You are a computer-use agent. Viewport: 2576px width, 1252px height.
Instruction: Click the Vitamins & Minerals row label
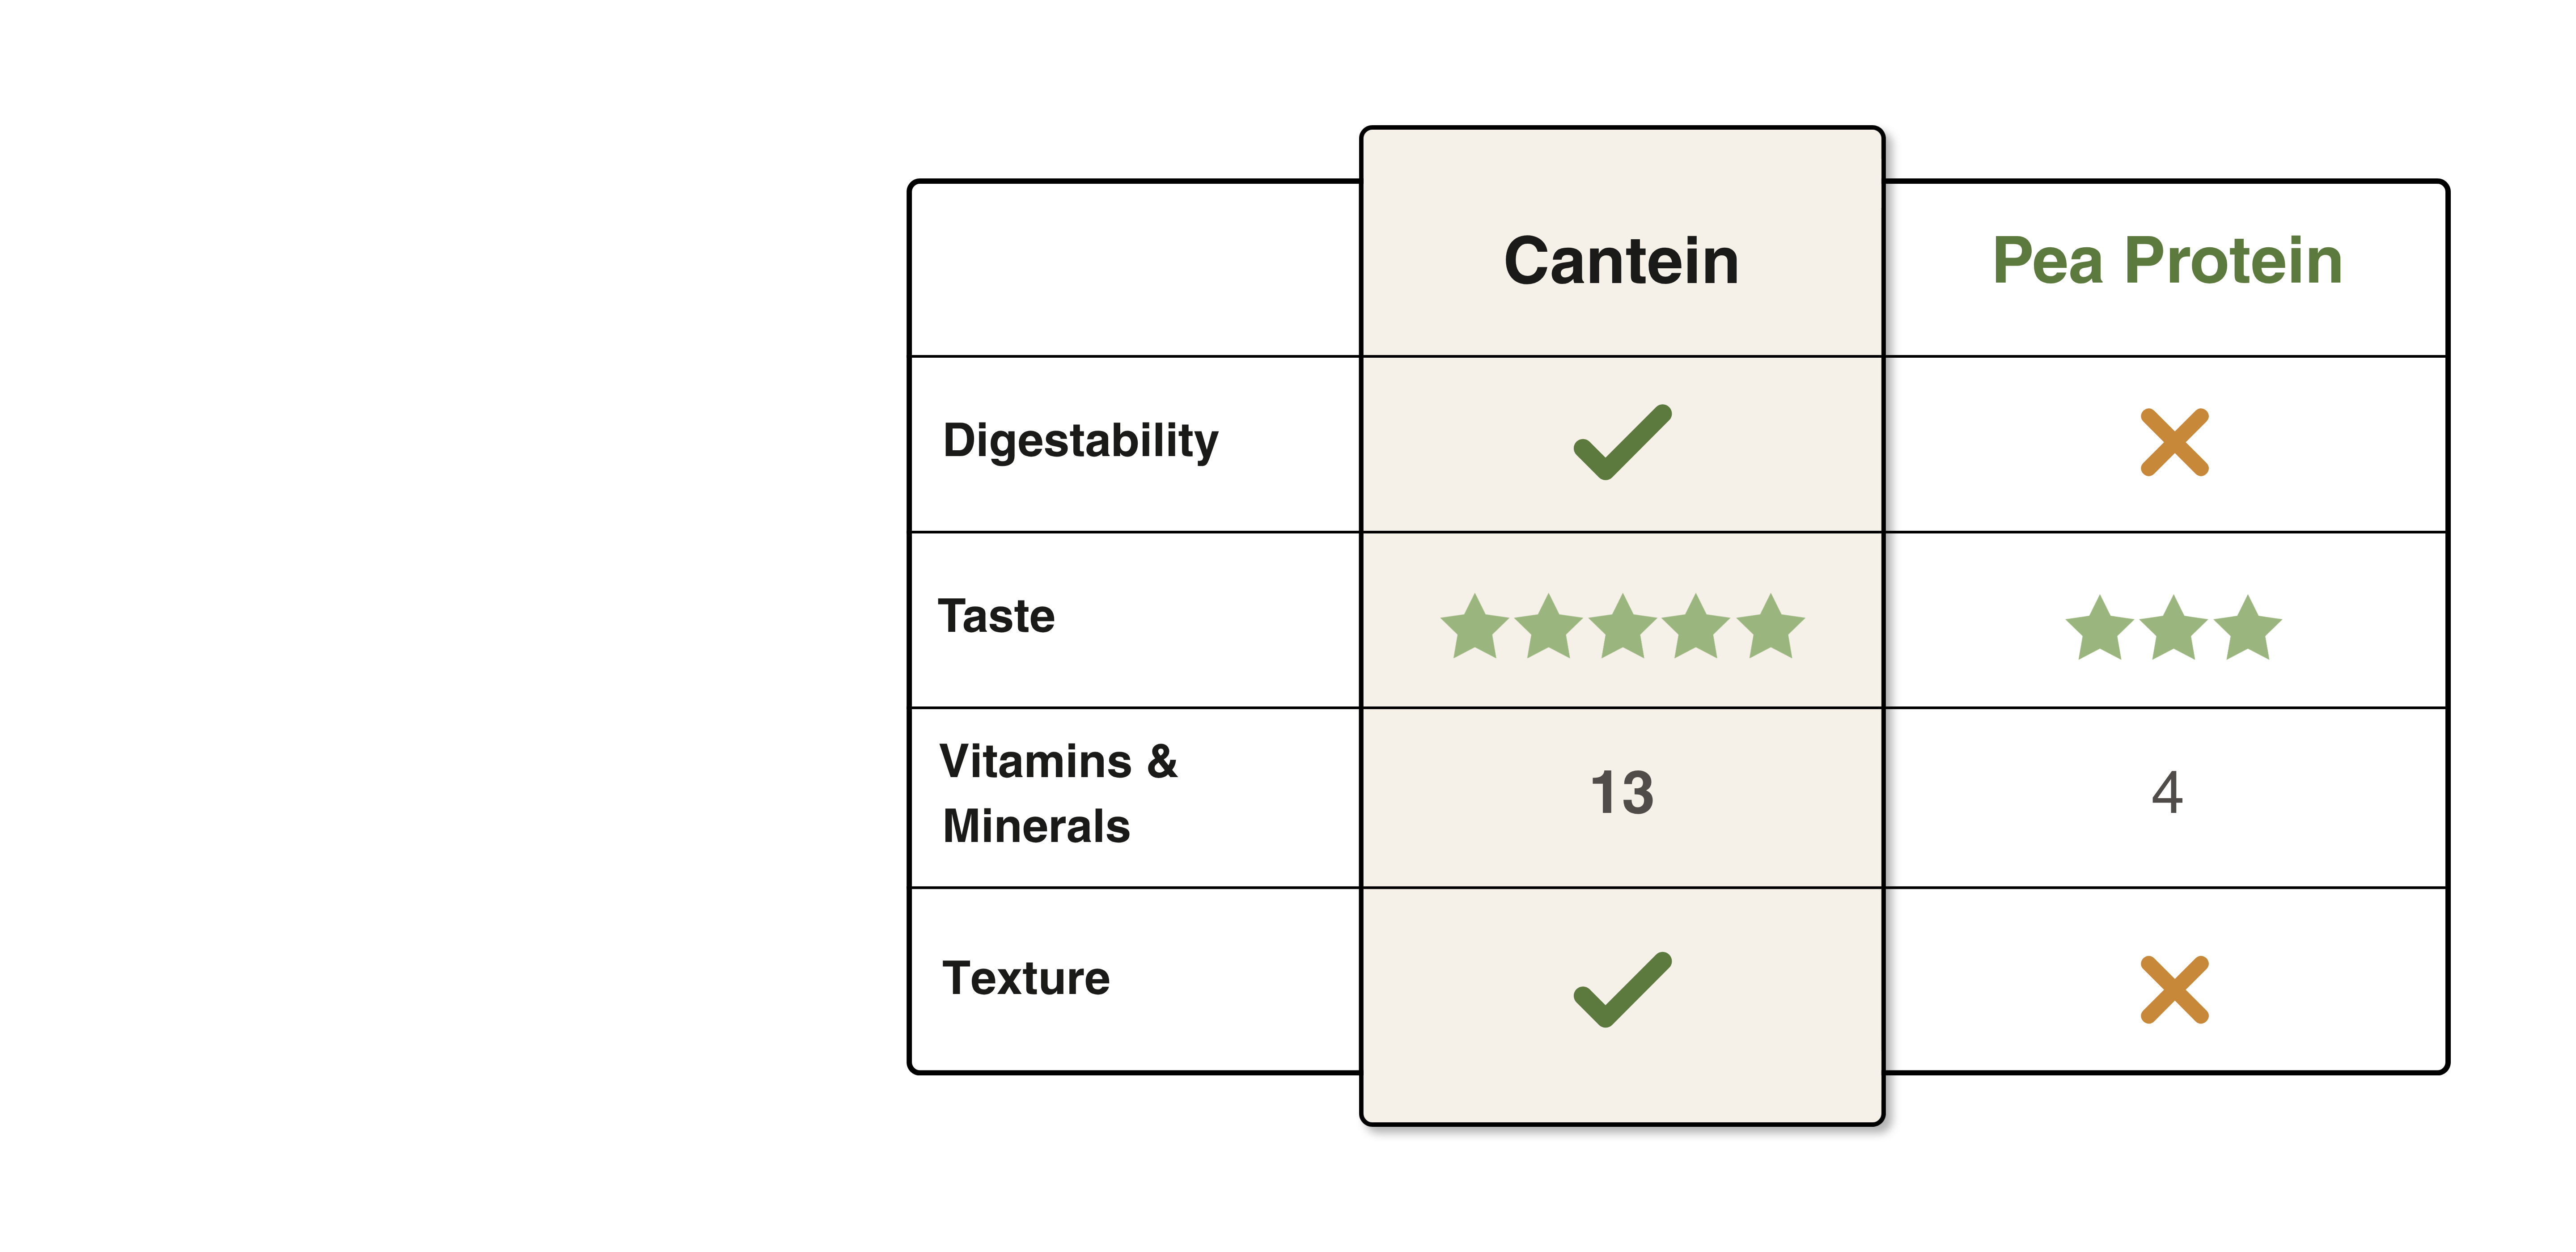1058,794
